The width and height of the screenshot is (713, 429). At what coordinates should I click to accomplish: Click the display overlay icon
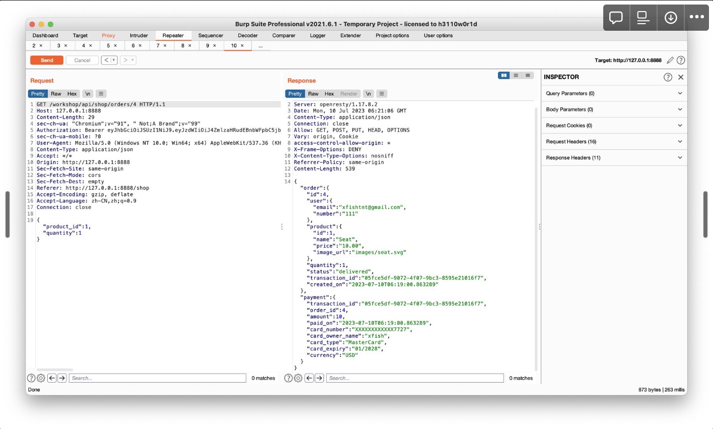pos(643,18)
